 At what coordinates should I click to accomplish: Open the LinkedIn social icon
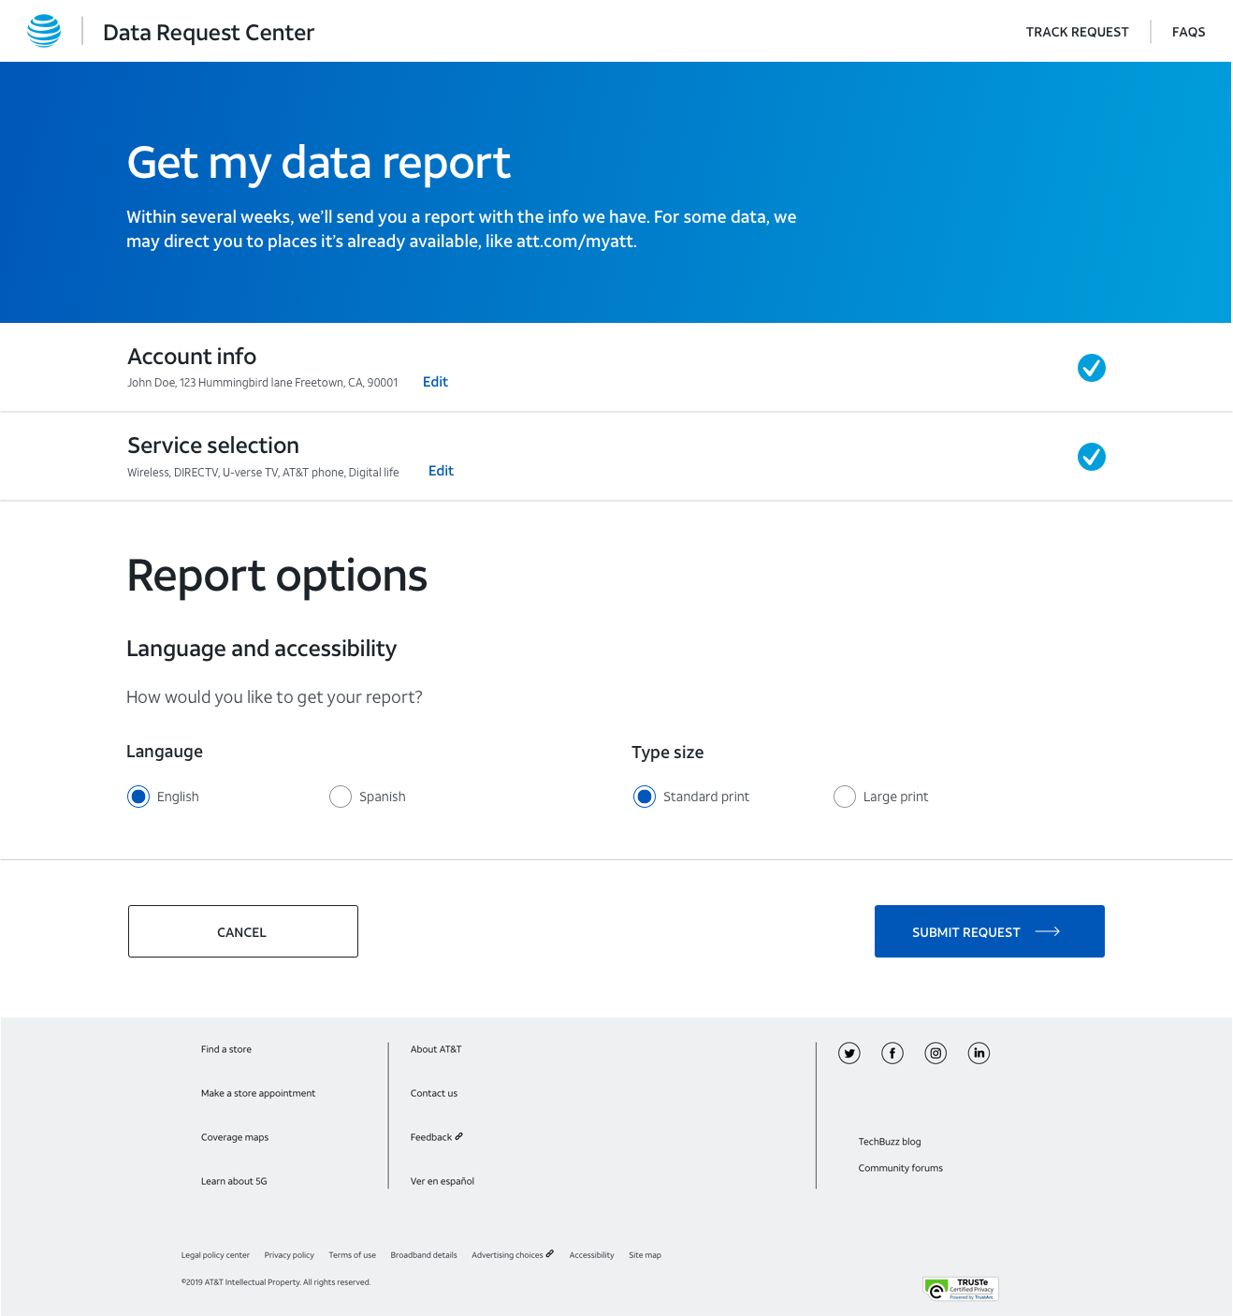tap(979, 1053)
